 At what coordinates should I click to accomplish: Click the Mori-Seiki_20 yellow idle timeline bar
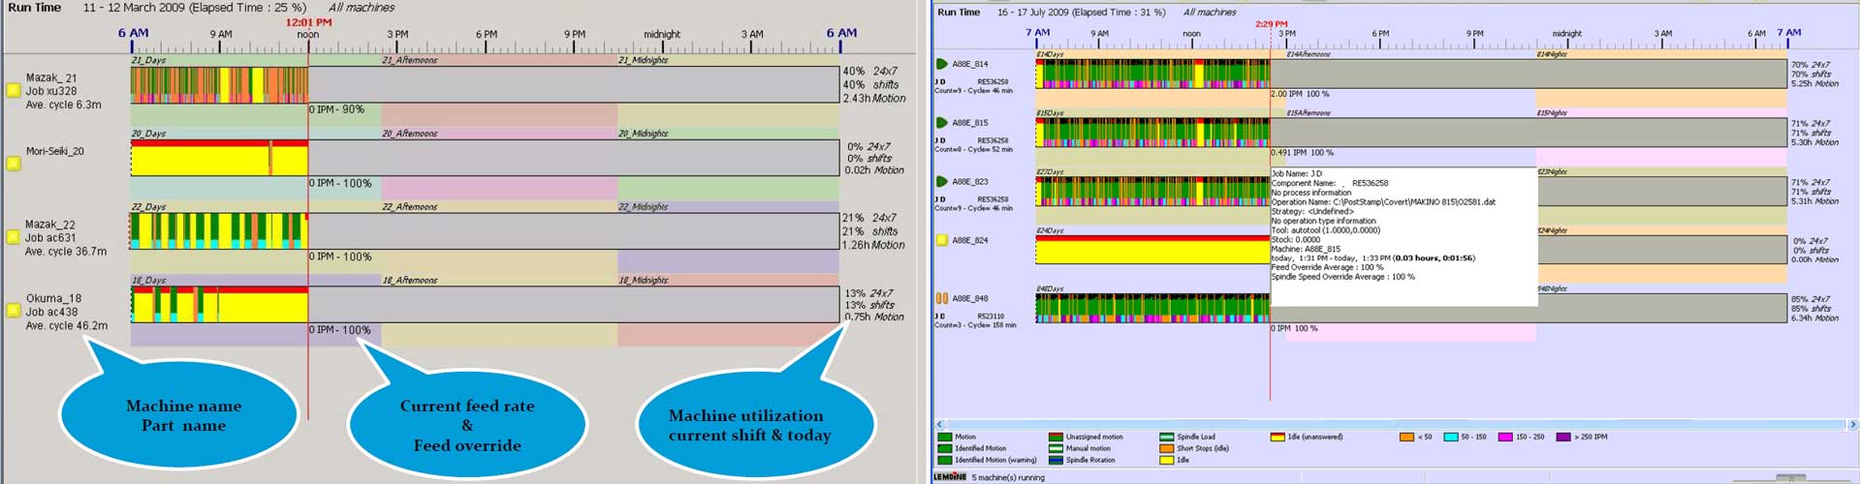tap(219, 158)
